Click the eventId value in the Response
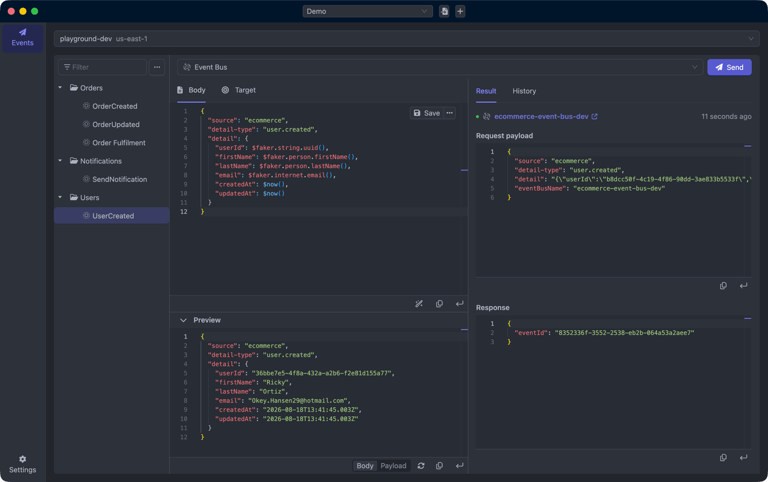This screenshot has width=768, height=482. (624, 333)
